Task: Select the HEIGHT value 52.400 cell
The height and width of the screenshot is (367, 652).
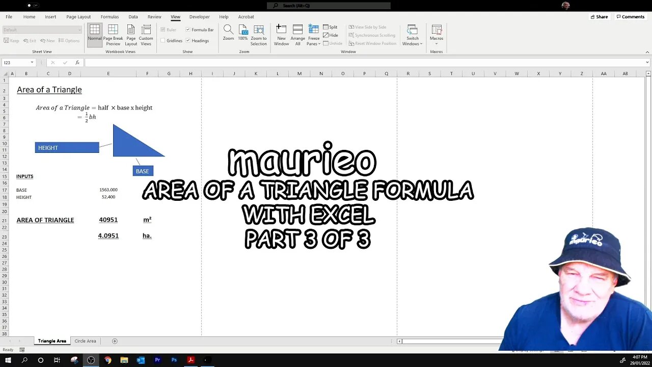Action: point(108,197)
